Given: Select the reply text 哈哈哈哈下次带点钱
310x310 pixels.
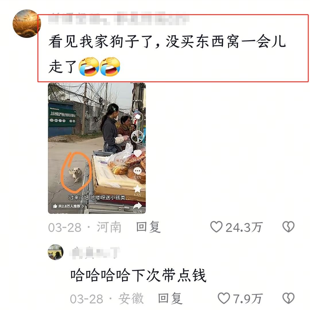Looking at the screenshot, I should pyautogui.click(x=138, y=275).
